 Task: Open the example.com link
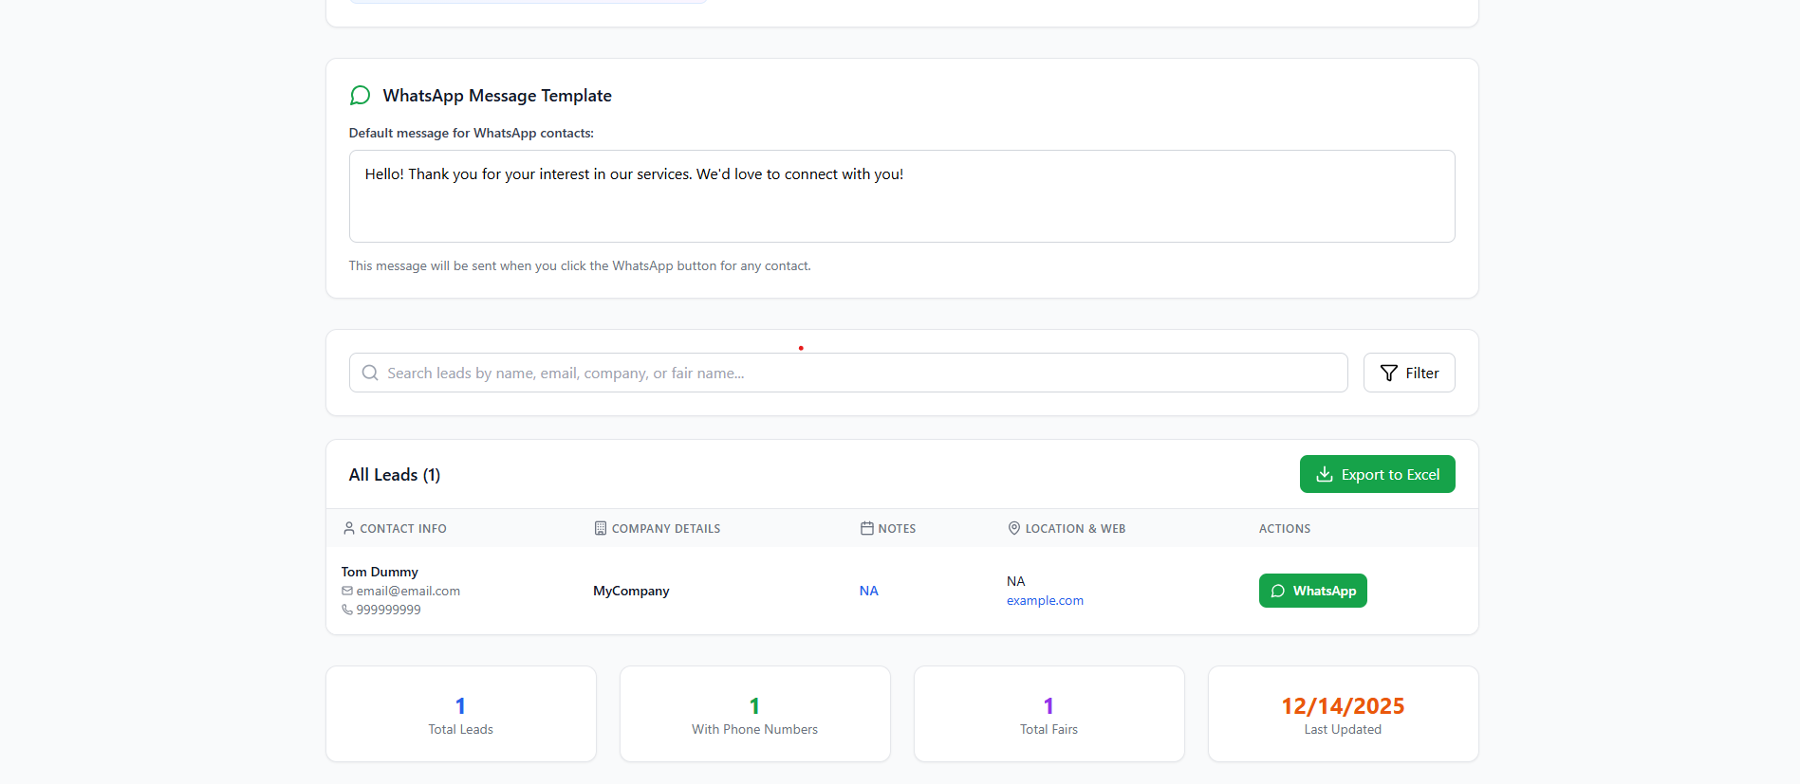1045,600
